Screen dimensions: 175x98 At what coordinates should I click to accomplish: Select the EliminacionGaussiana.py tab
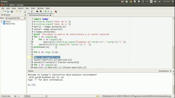coord(39,15)
